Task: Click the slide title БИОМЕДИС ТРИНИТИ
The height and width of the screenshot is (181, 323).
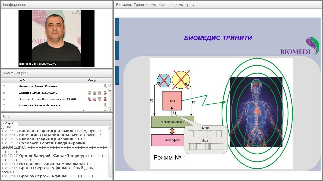Action: click(218, 38)
